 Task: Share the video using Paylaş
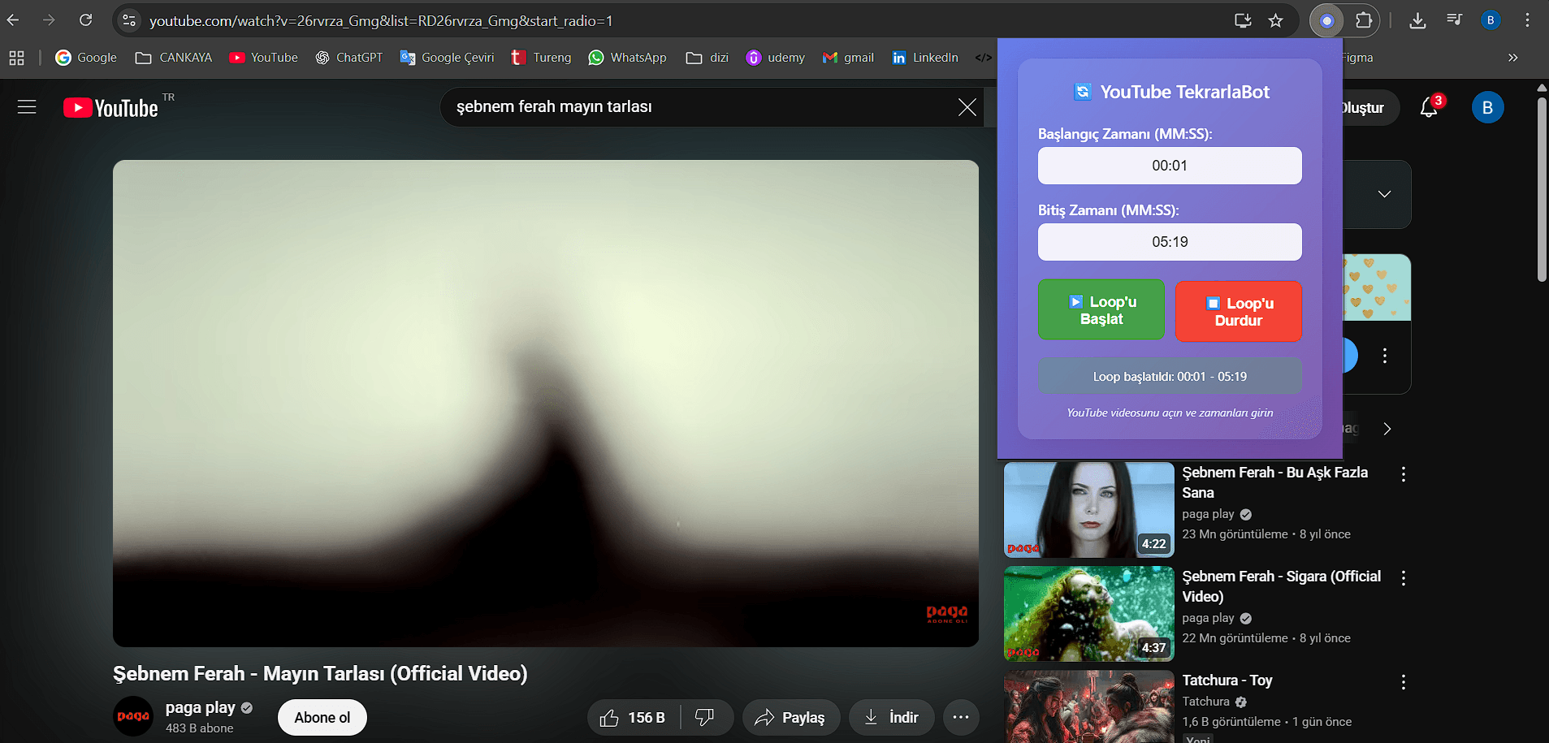point(790,718)
